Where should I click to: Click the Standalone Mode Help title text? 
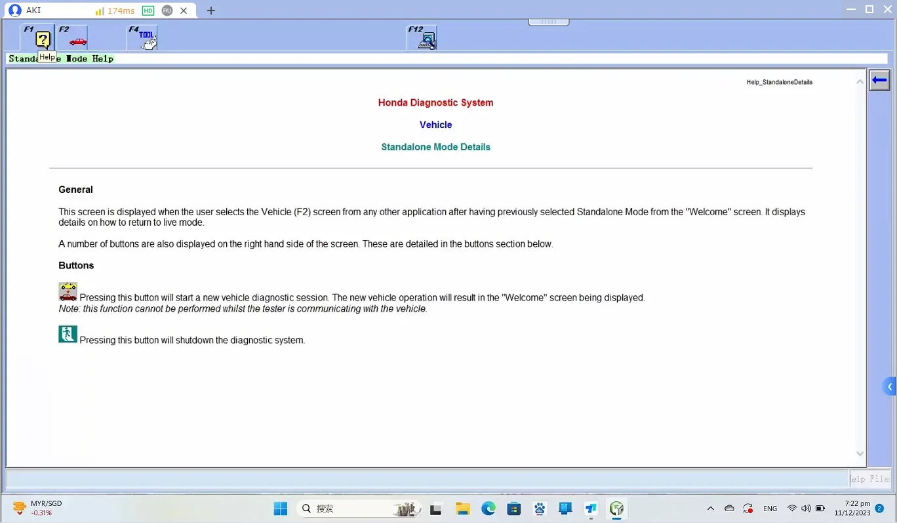(x=61, y=58)
